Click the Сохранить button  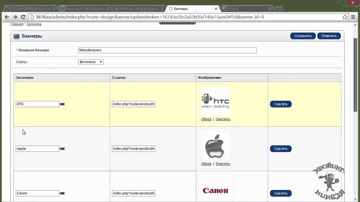tap(303, 36)
